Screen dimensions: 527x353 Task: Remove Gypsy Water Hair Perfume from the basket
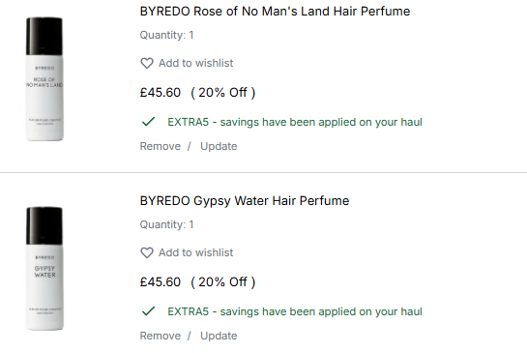[161, 336]
